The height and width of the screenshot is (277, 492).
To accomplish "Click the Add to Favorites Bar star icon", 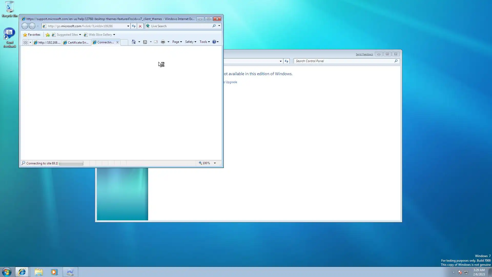I will [48, 35].
